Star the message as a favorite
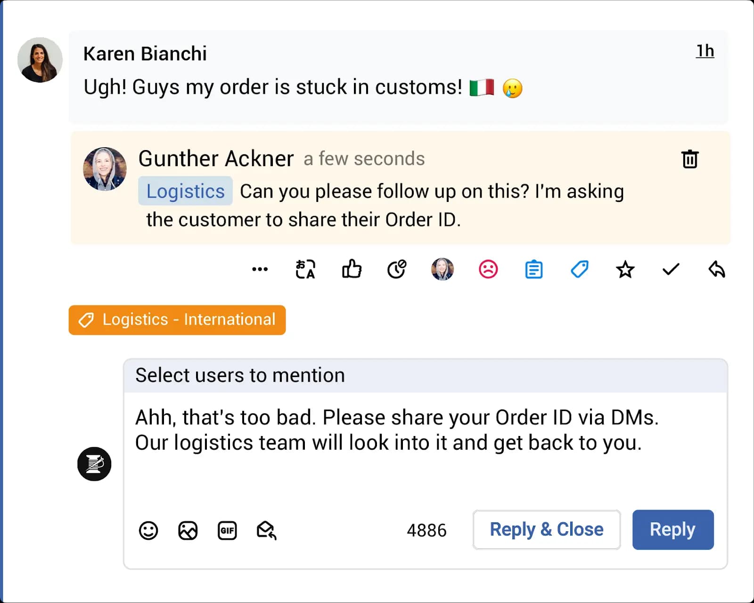 (625, 269)
